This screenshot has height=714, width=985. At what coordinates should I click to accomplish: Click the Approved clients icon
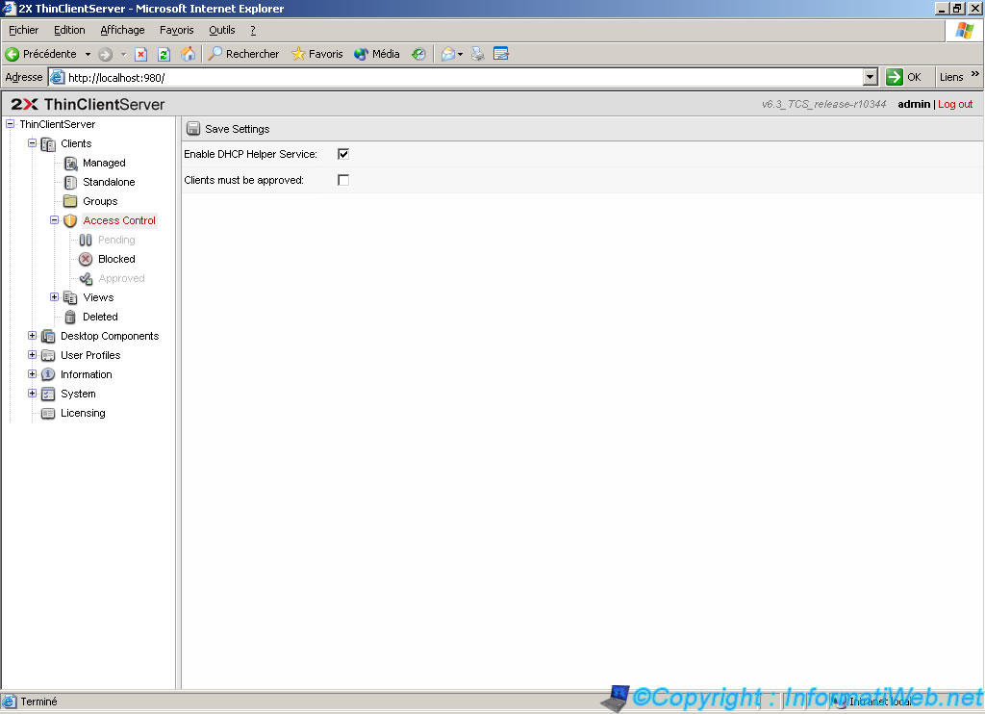click(x=86, y=278)
